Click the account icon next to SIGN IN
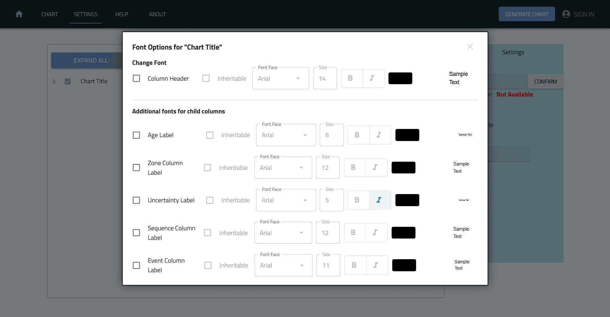 (x=566, y=14)
